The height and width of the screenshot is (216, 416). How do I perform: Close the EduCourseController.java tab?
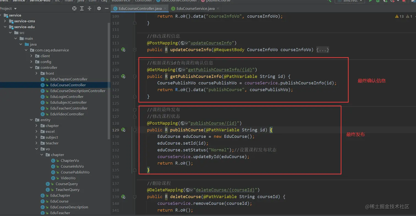point(166,9)
